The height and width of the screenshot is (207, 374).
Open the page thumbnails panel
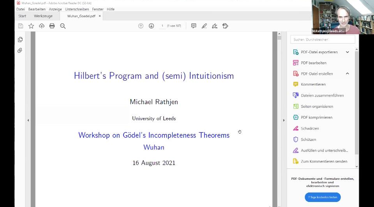tap(20, 40)
